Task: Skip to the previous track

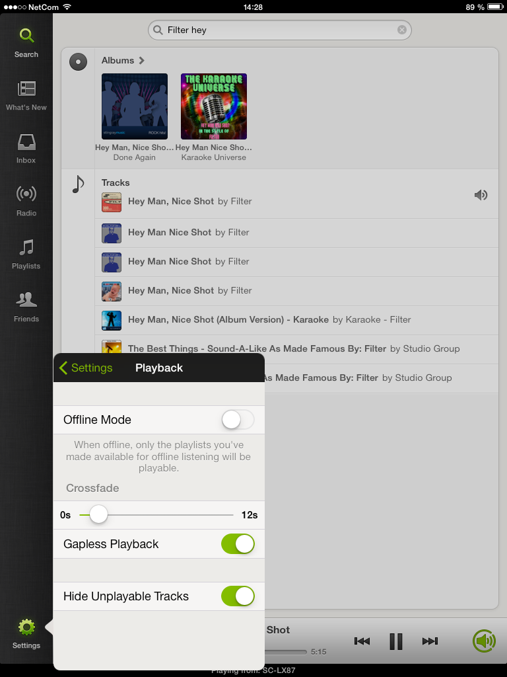Action: [362, 641]
